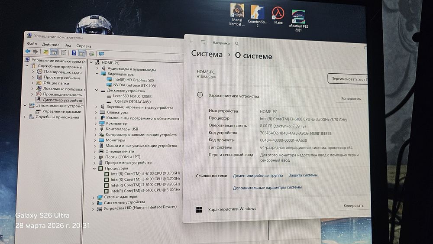Click the blue Back arrow in Computer Management toolbar
The image size is (433, 244).
[28, 51]
